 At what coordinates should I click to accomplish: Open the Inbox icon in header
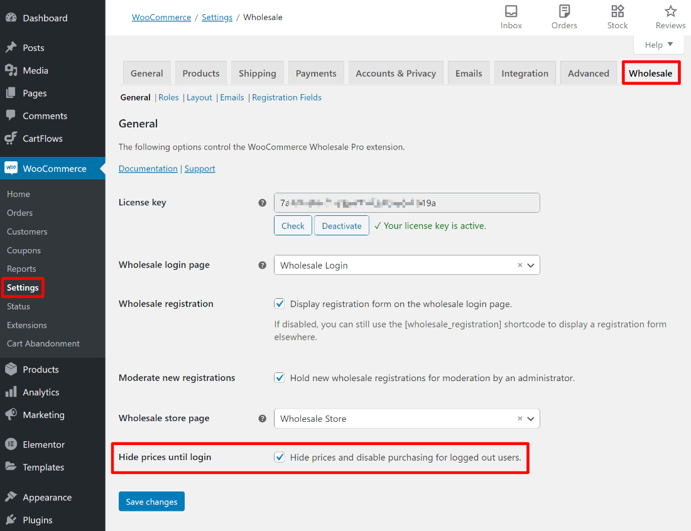point(511,11)
